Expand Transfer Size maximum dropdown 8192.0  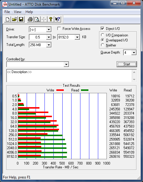77,37
